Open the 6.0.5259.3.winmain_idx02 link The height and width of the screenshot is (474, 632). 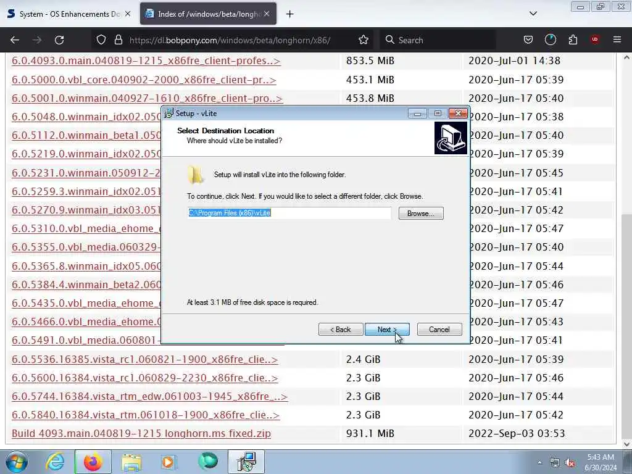(x=86, y=191)
